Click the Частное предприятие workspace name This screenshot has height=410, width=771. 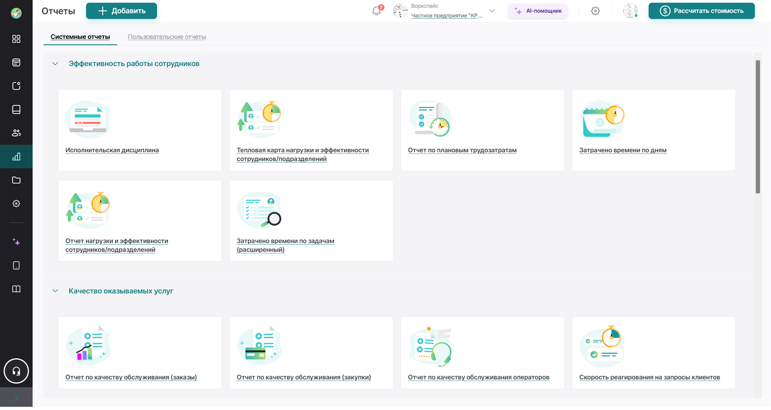click(447, 16)
